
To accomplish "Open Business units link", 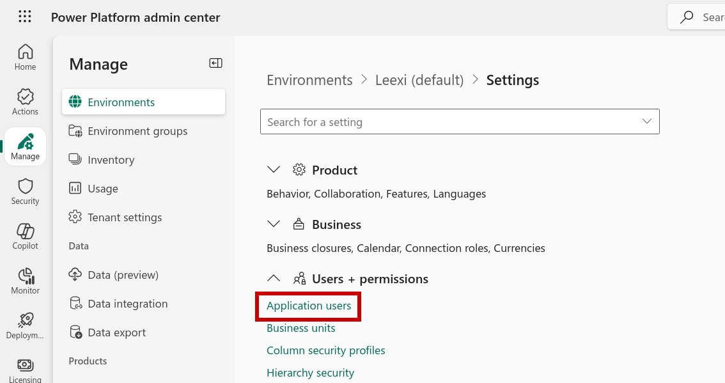I will [301, 328].
